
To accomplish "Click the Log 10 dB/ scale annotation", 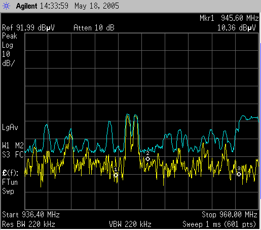I will [x=9, y=54].
